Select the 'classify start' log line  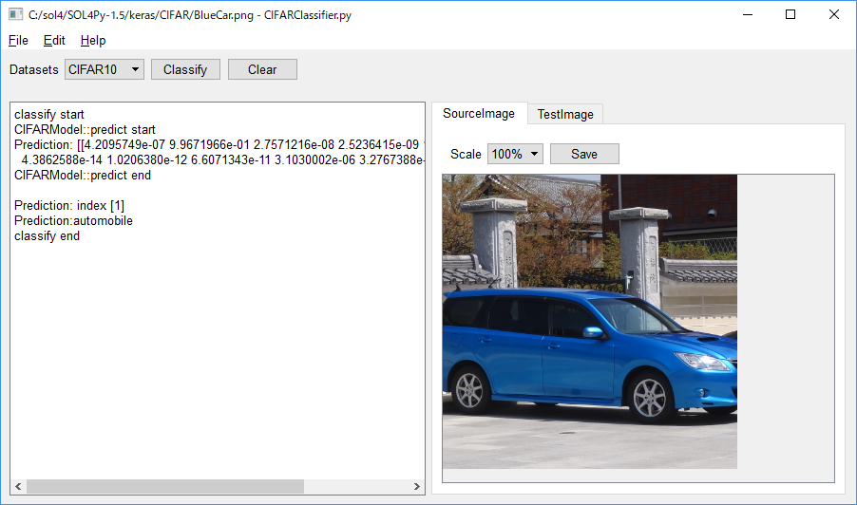tap(49, 114)
